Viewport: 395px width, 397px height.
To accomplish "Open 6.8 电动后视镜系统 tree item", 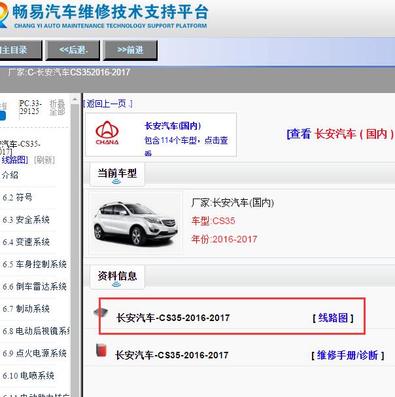I will 37,331.
